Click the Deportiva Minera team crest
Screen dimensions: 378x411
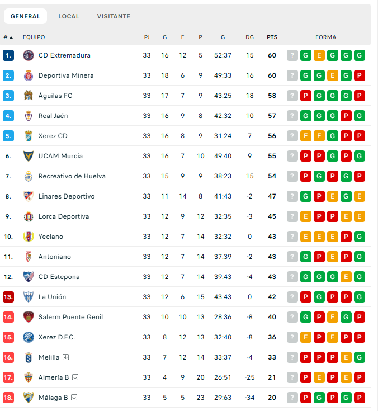[29, 75]
